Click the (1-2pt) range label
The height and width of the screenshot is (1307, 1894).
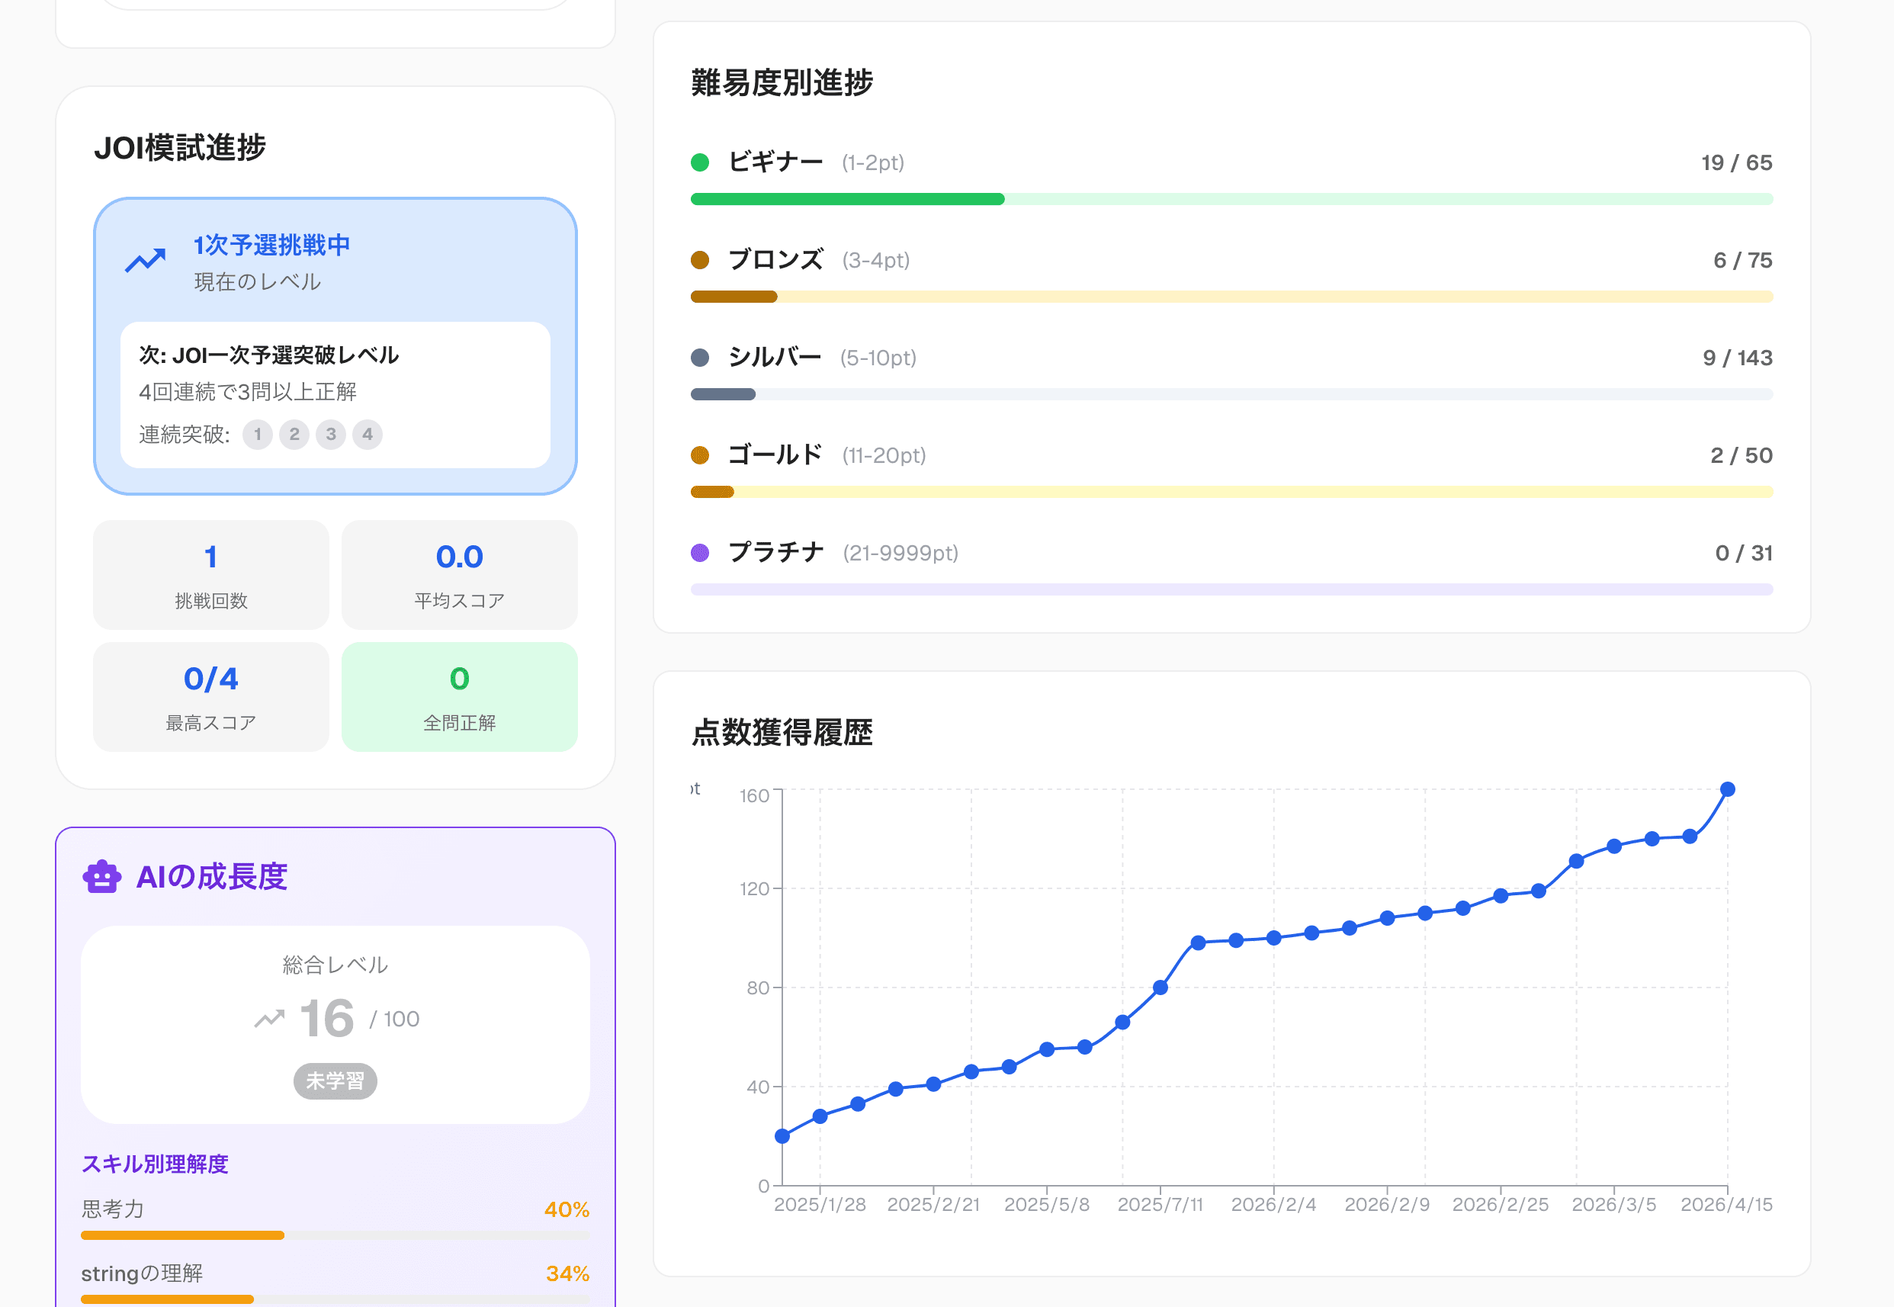873,163
